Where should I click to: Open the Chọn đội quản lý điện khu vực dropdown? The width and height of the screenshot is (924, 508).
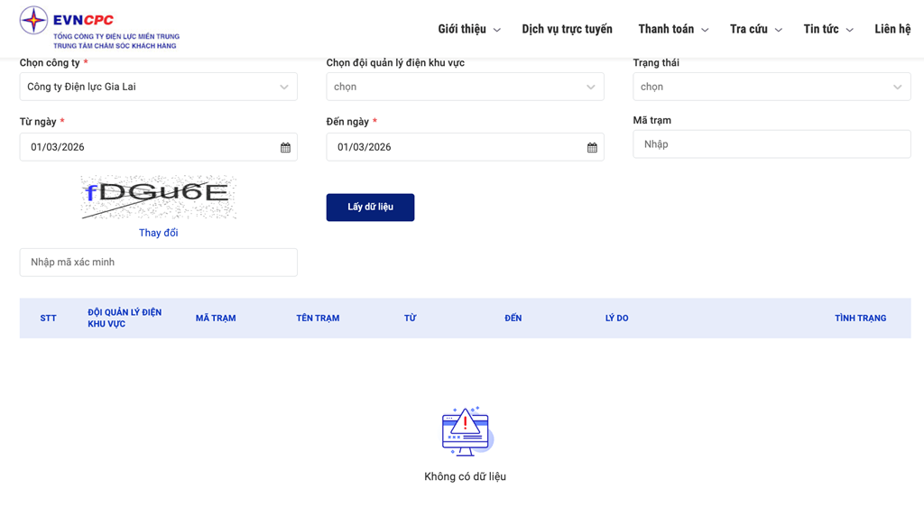coord(465,87)
